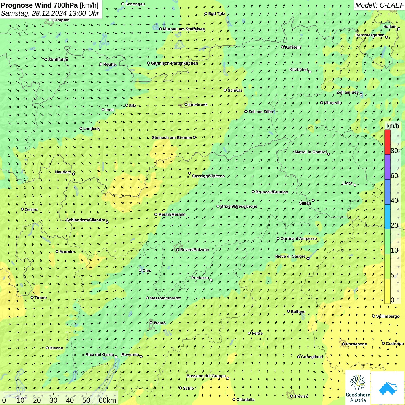Image resolution: width=405 pixels, height=405 pixels.
Task: Pick the purple 60–80 km/h legend swatch
Action: click(387, 167)
